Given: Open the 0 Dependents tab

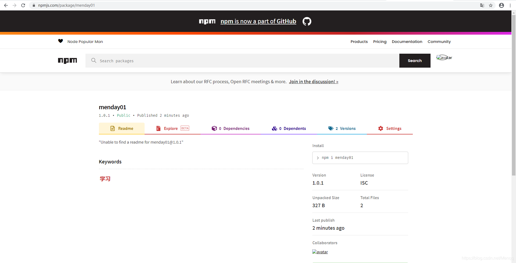Looking at the screenshot, I should pos(289,129).
